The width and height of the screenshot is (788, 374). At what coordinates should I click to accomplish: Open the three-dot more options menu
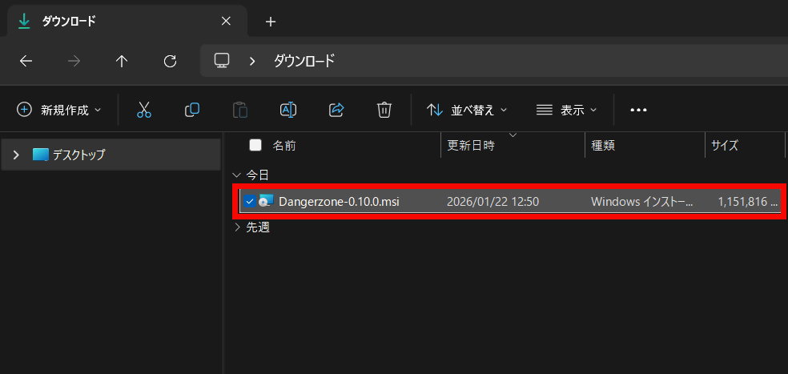pyautogui.click(x=638, y=110)
